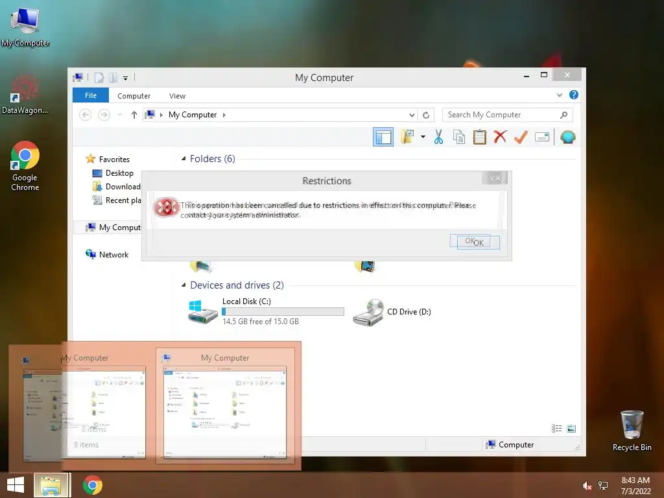
Task: Click the blue shell icon in toolbar
Action: 567,137
